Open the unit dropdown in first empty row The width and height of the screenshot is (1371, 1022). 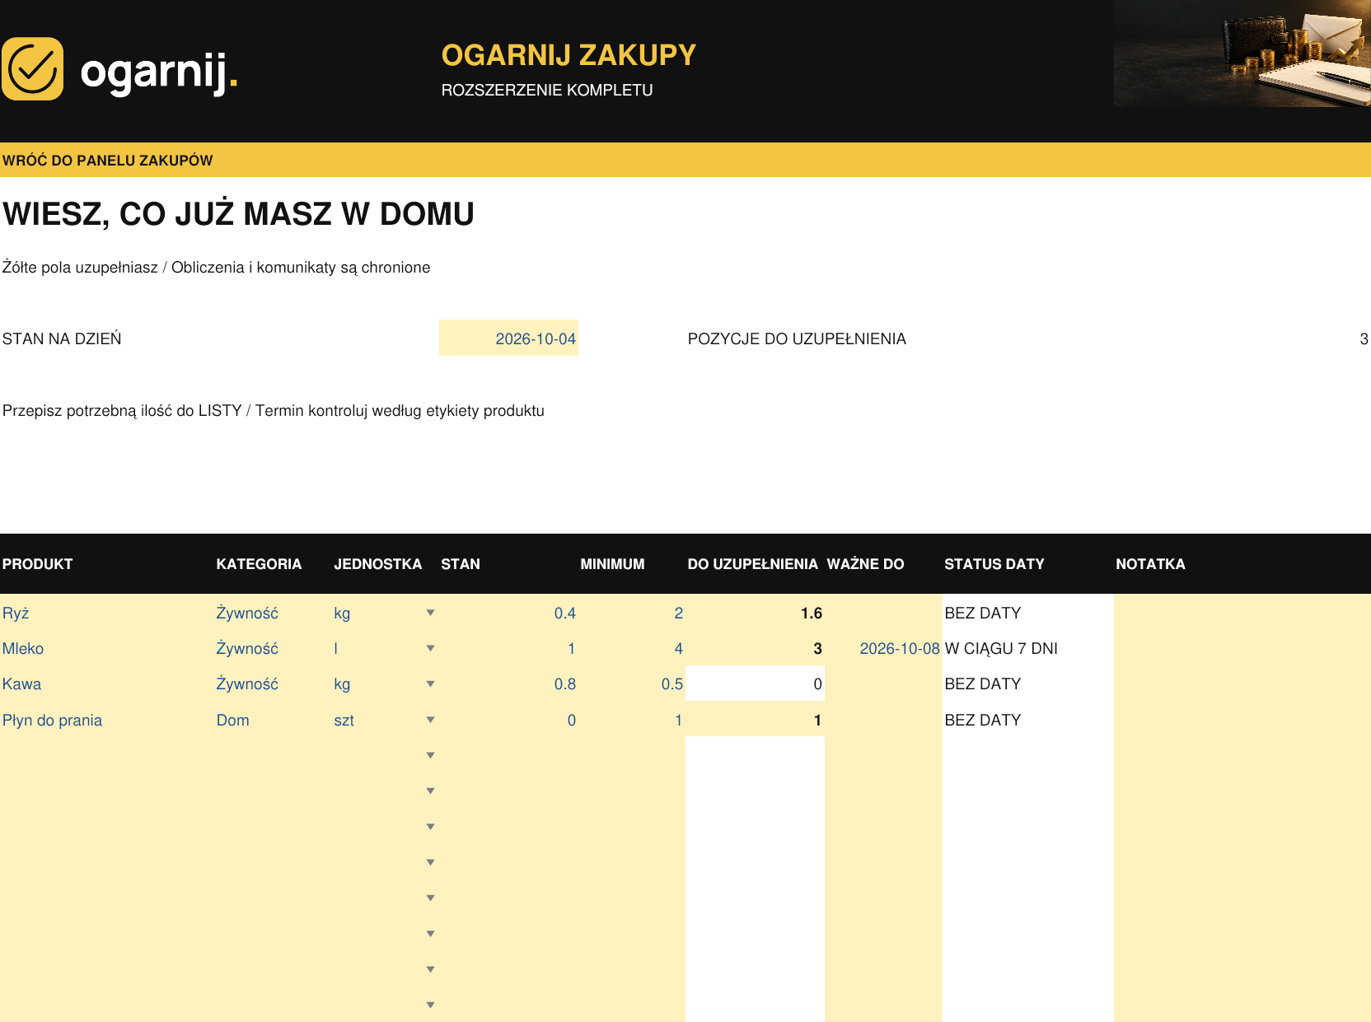click(430, 755)
